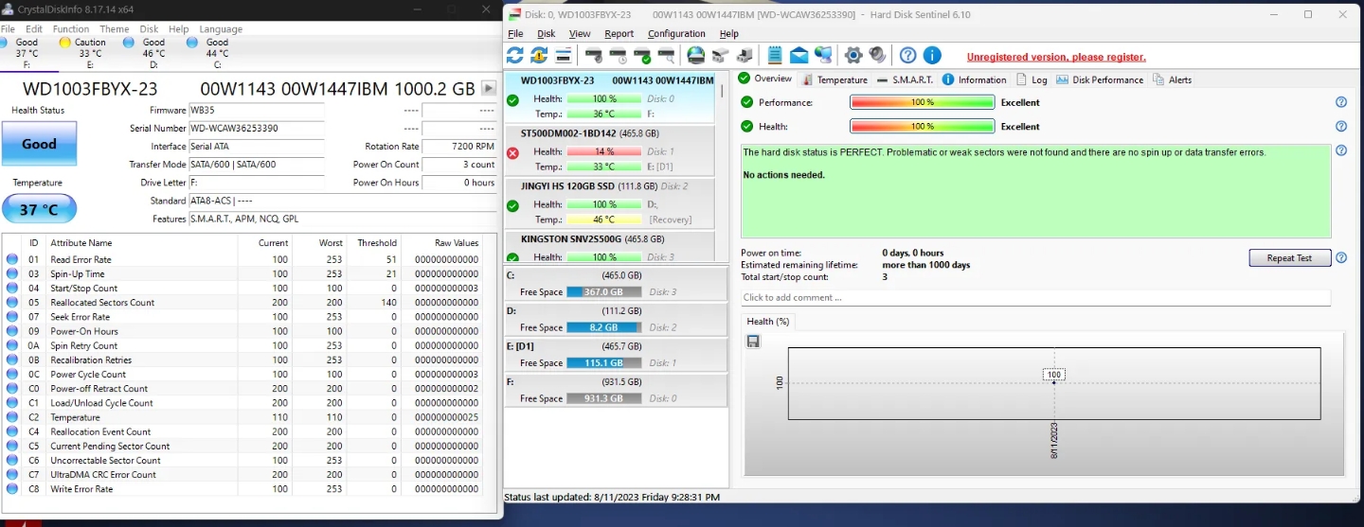
Task: Click the Health 100 % gradient bar in Overview
Action: (923, 126)
